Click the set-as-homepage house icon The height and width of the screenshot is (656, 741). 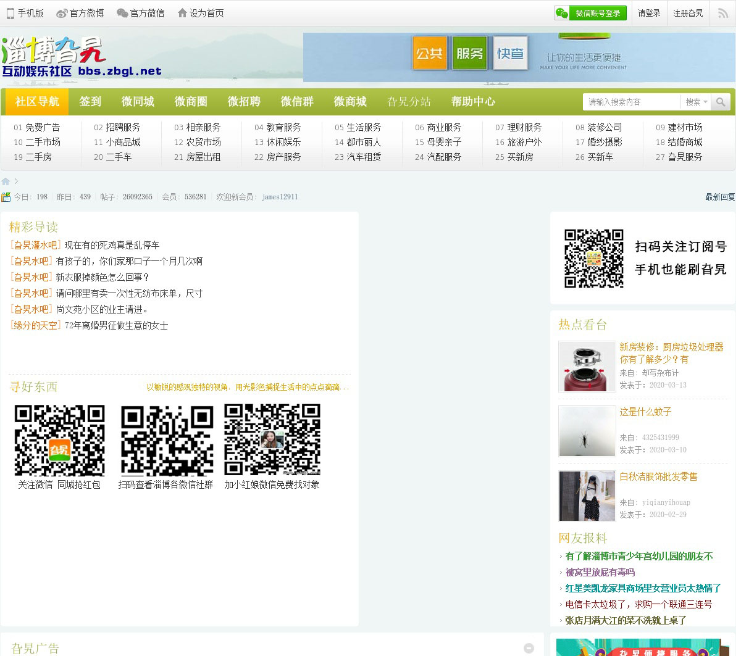pos(182,13)
